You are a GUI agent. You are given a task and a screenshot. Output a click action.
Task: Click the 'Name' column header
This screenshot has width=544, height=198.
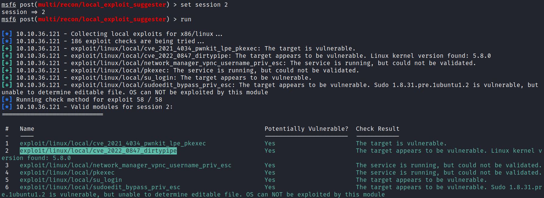pos(27,129)
